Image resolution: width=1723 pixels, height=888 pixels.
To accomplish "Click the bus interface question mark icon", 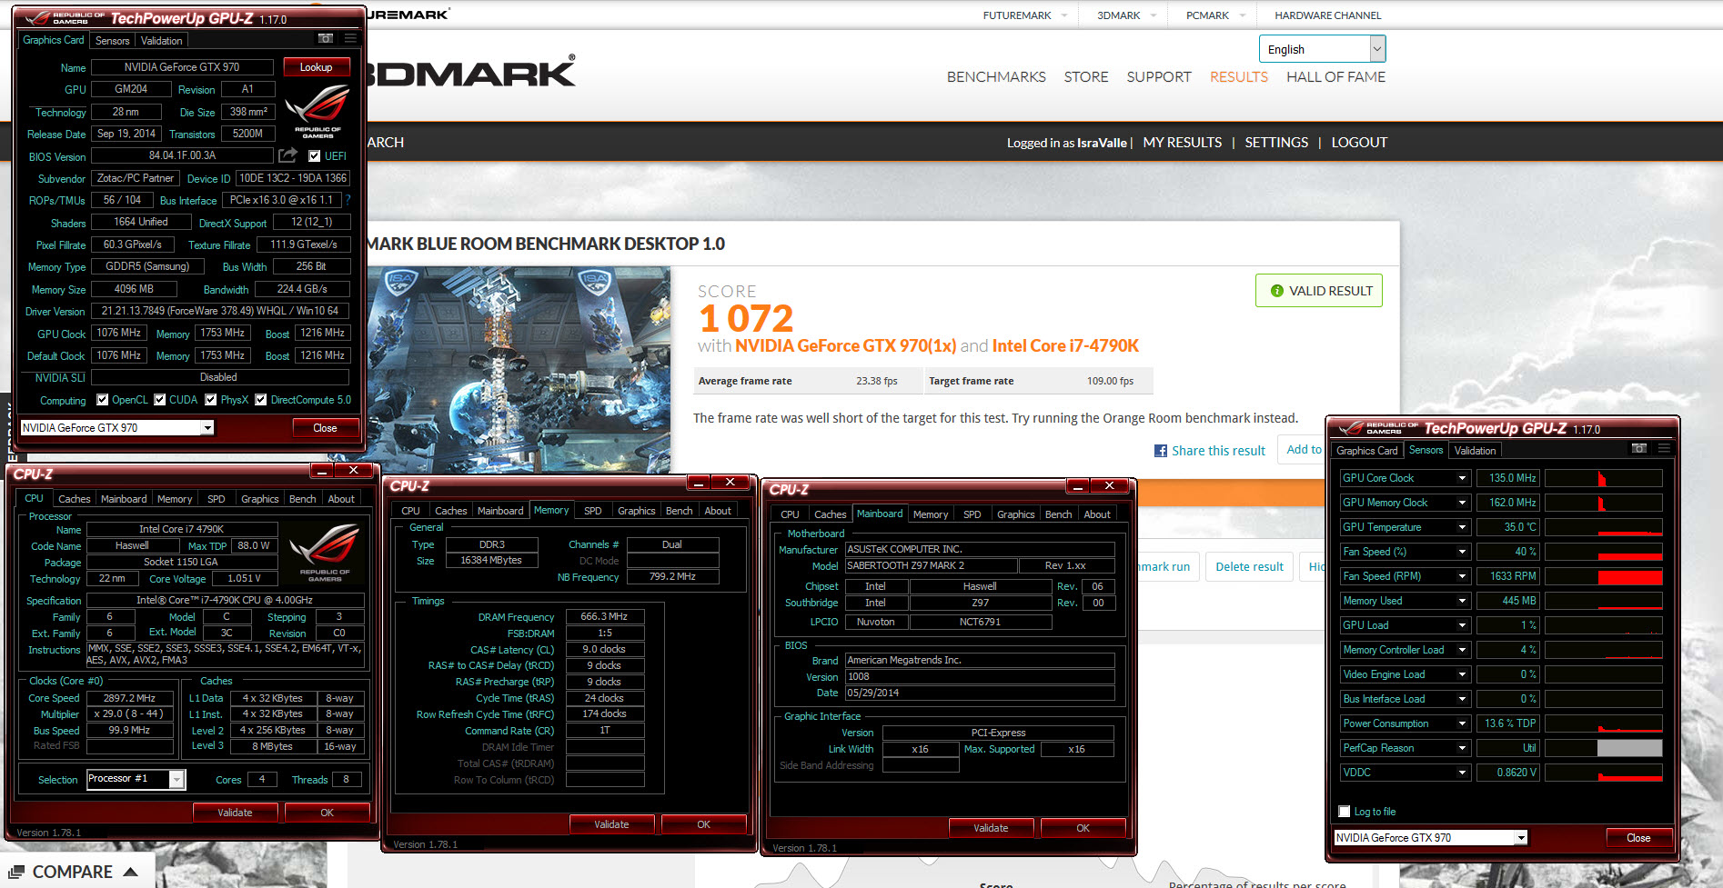I will pyautogui.click(x=348, y=200).
